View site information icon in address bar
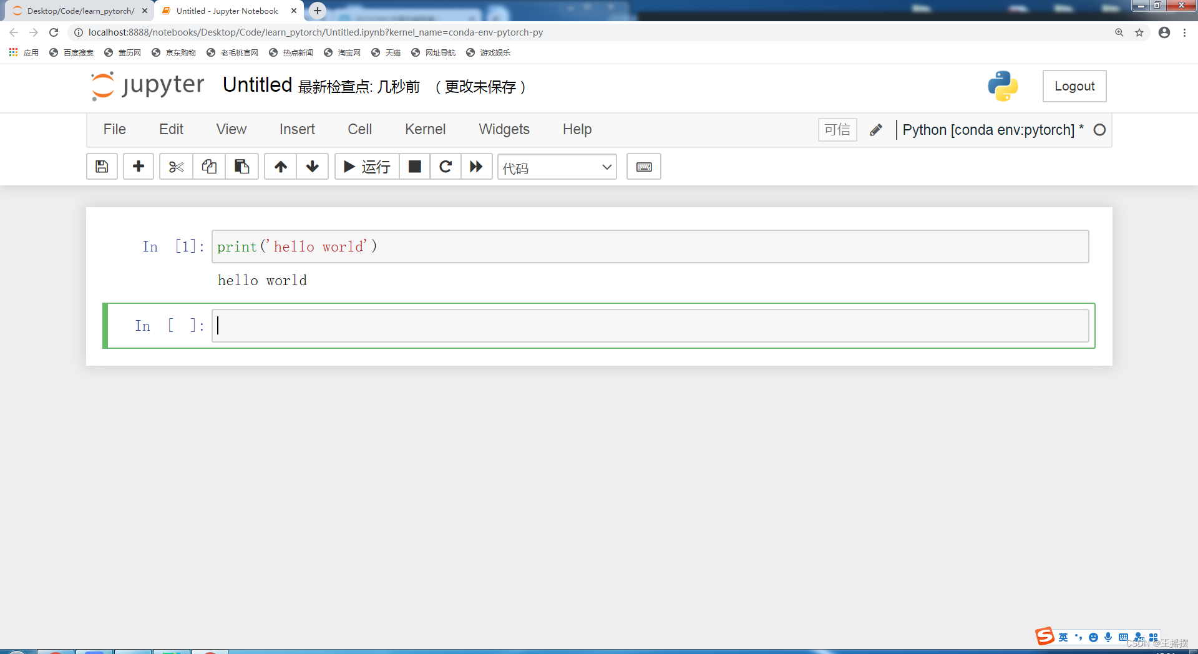 click(x=78, y=32)
